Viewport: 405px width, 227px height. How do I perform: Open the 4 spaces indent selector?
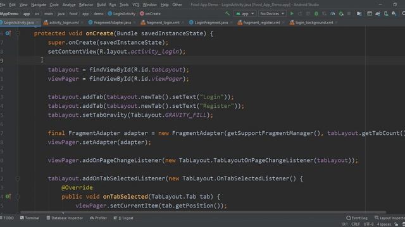384,224
